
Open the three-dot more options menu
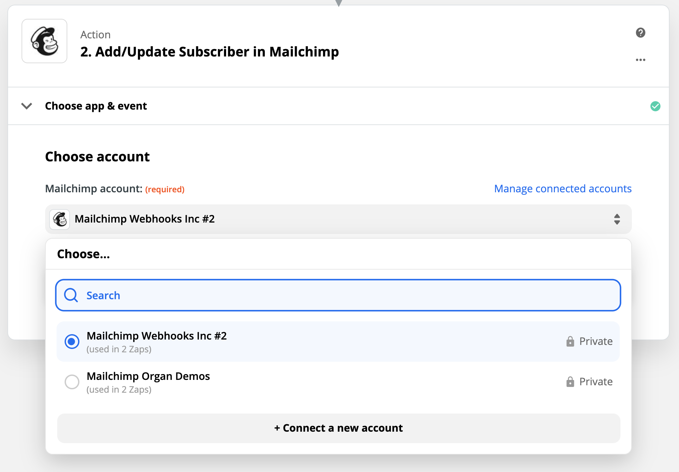click(x=640, y=60)
